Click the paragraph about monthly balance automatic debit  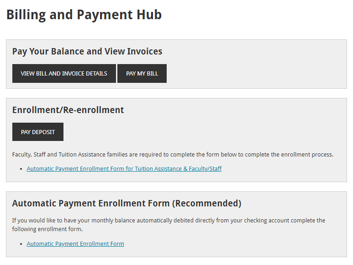tap(169, 221)
